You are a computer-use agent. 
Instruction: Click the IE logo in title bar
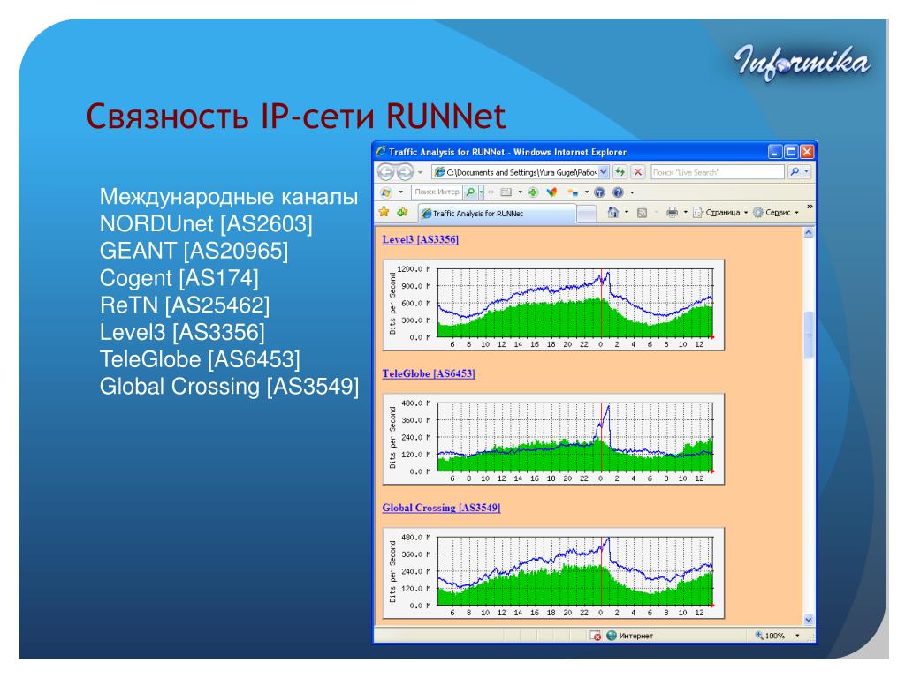(x=381, y=152)
